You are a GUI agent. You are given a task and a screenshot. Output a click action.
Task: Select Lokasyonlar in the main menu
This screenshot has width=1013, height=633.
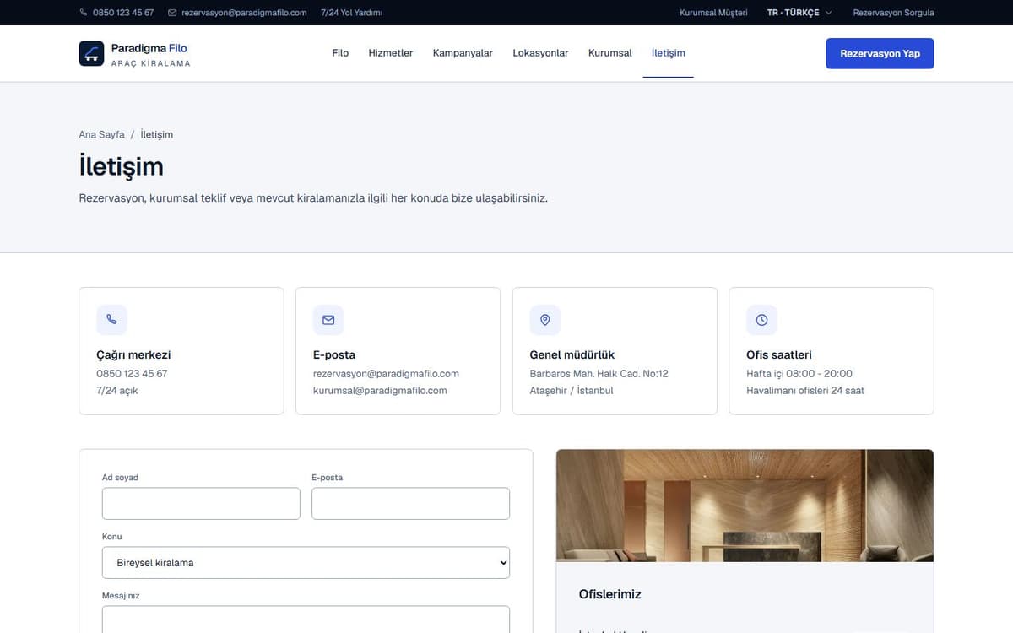(x=540, y=53)
